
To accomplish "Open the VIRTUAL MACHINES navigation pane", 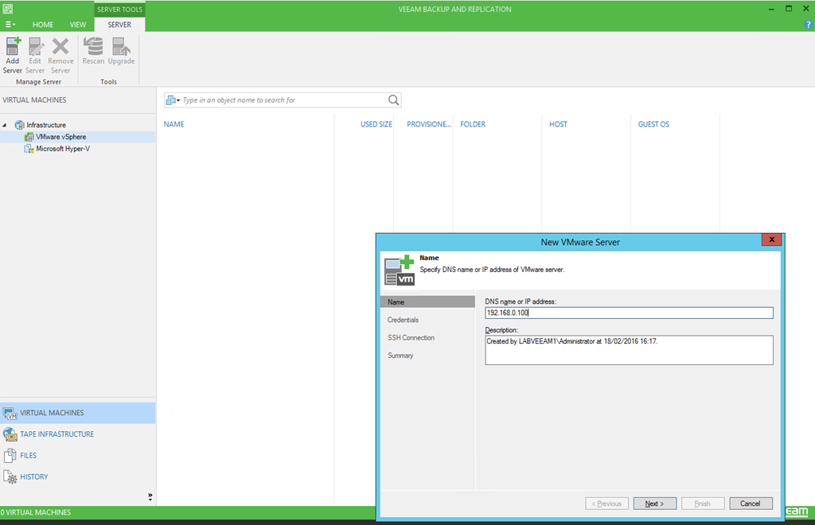I will 78,413.
